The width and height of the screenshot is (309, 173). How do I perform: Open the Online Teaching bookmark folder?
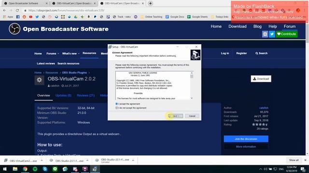(x=151, y=17)
